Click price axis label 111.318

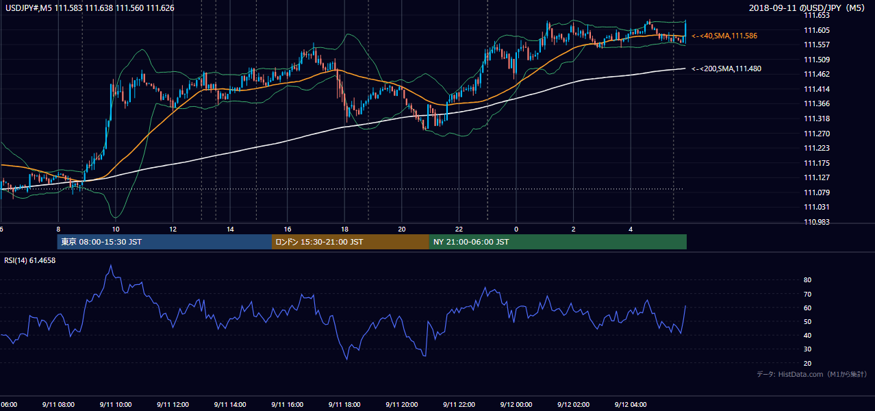click(817, 119)
